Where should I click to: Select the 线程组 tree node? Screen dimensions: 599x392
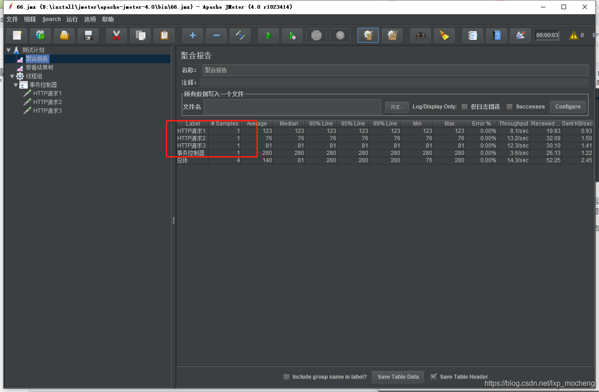pyautogui.click(x=34, y=76)
